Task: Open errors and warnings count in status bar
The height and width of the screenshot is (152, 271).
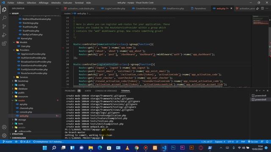Action: (x=25, y=142)
